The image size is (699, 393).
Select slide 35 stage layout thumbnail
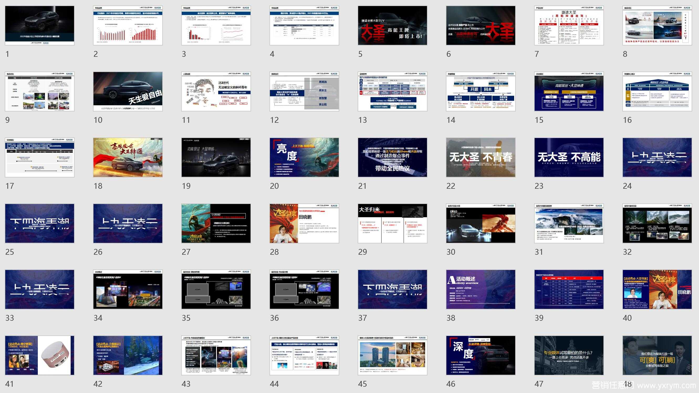pos(216,289)
